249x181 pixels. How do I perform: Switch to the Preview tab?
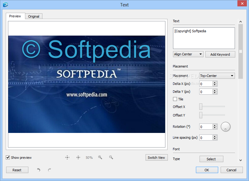click(15, 16)
